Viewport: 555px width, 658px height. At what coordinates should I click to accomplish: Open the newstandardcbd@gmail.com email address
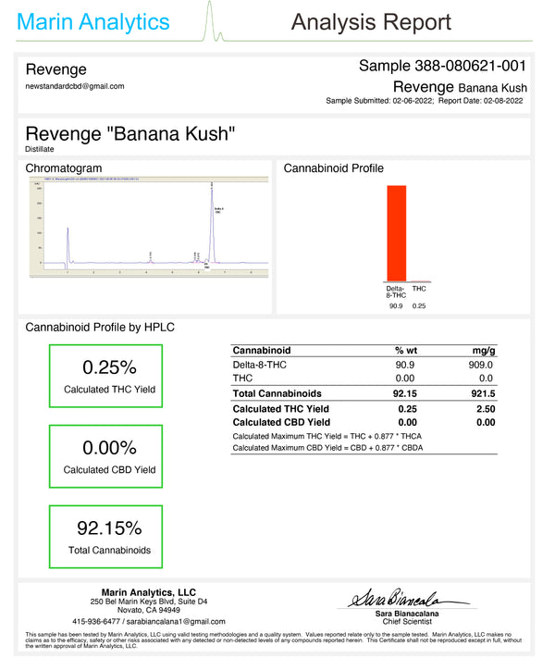(75, 86)
